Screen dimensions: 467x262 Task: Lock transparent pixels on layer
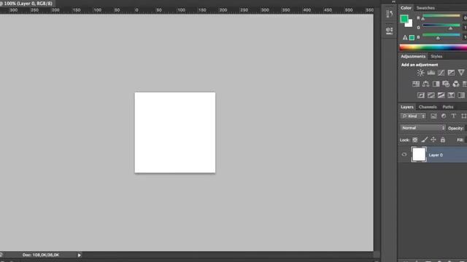(415, 140)
